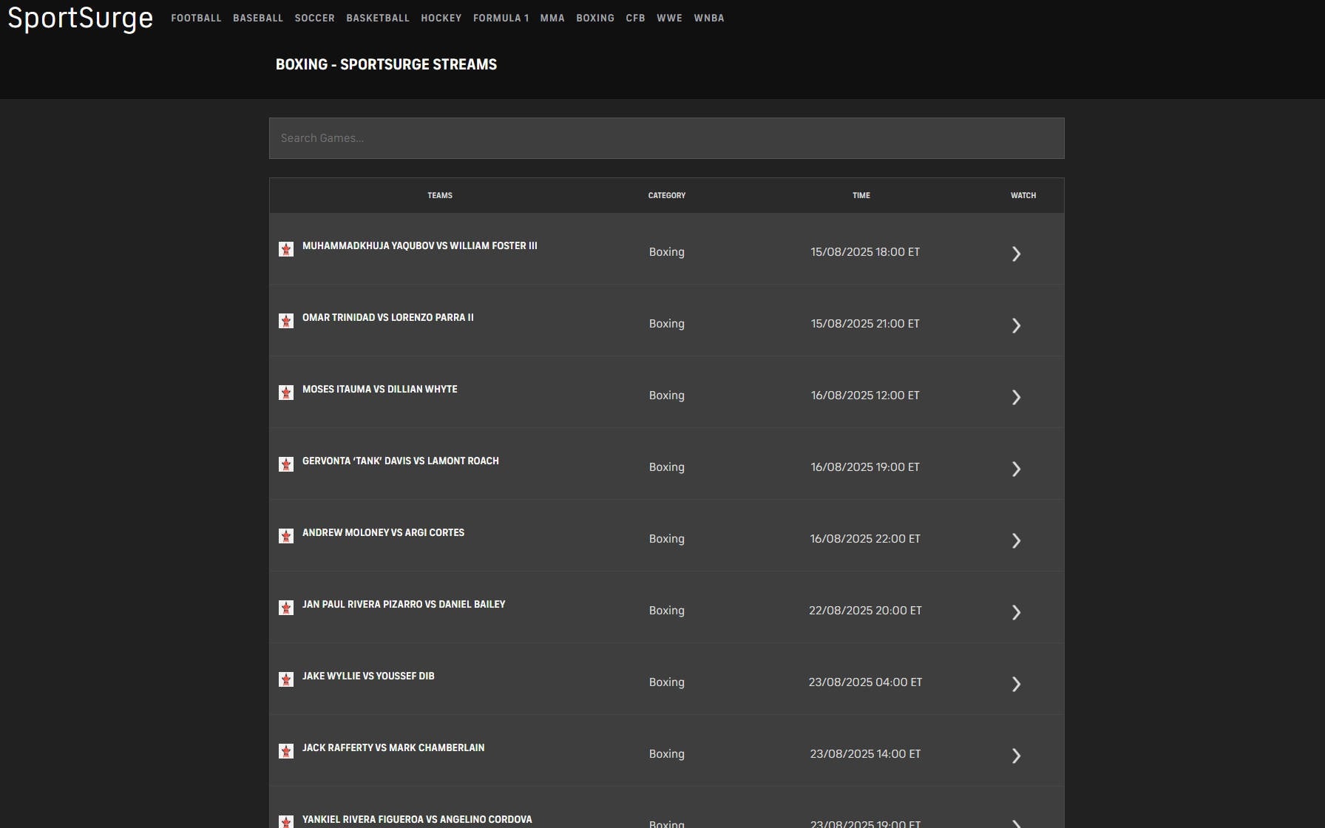Click the Watch column header

1023,195
